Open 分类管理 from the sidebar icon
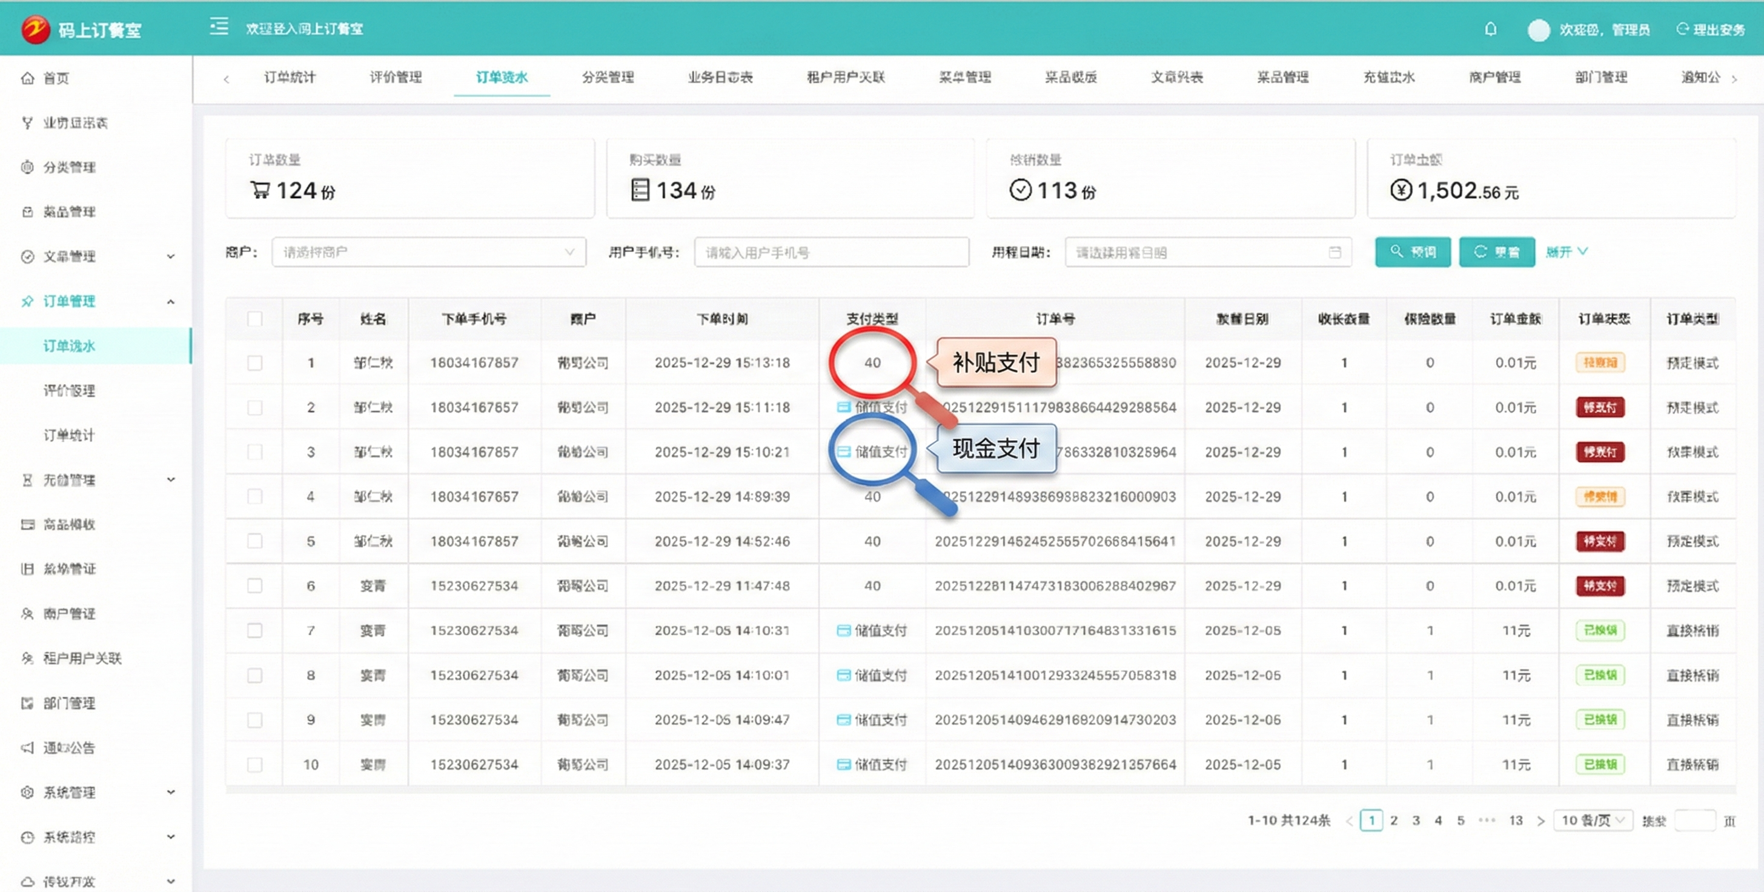 point(27,167)
